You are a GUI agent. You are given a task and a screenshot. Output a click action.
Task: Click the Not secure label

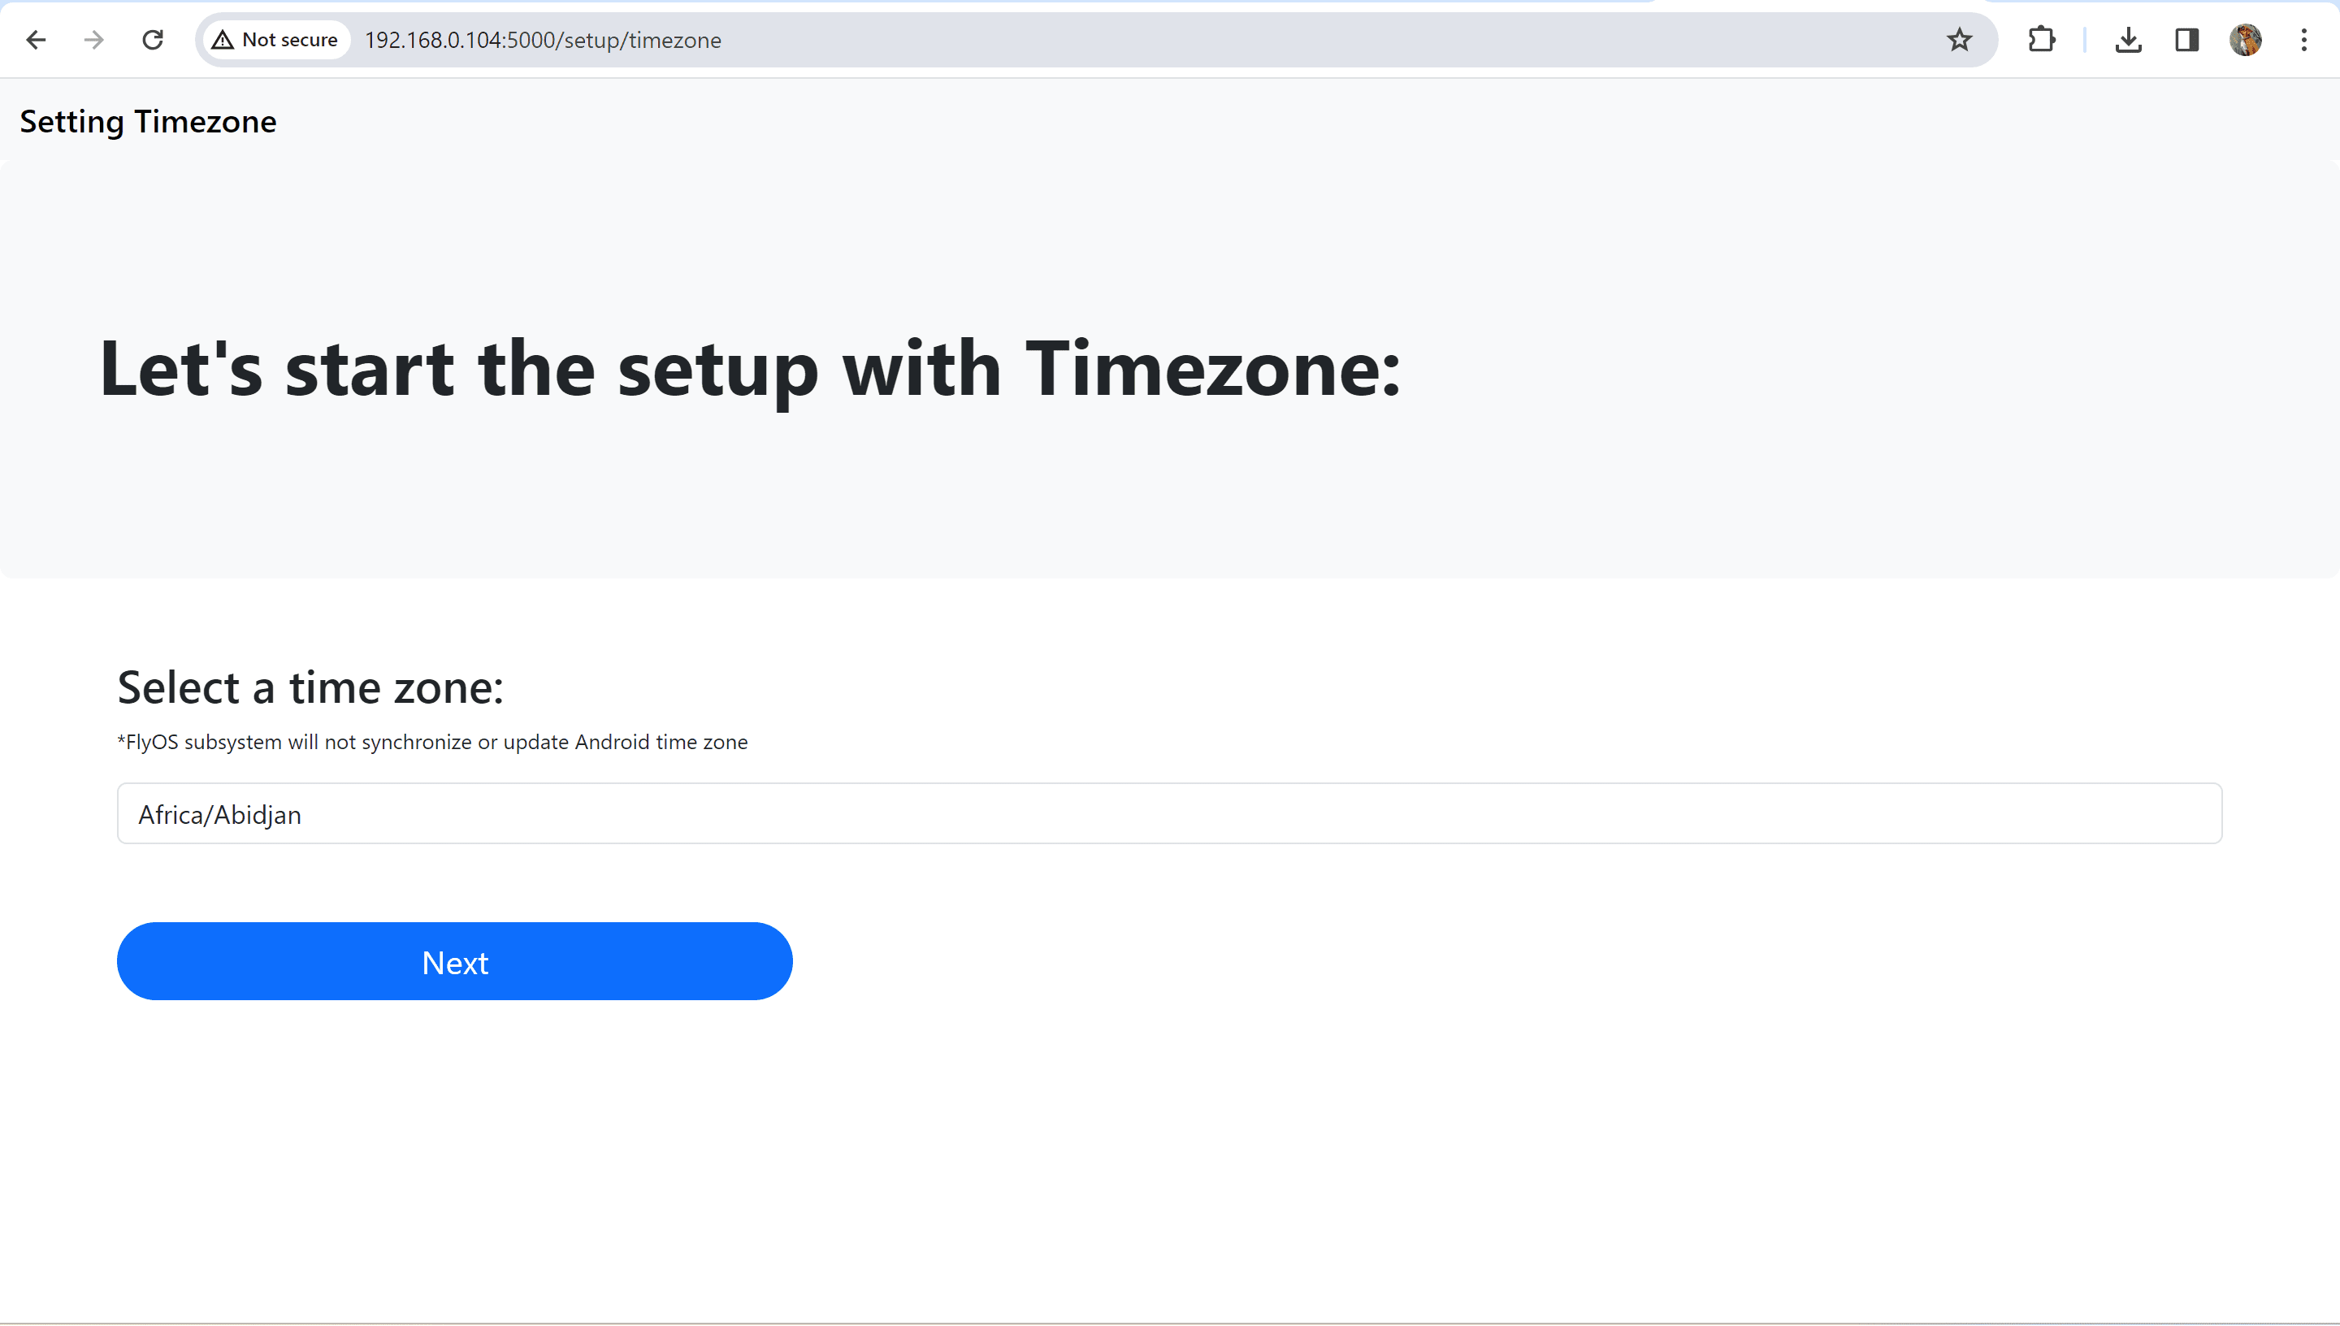tap(289, 40)
